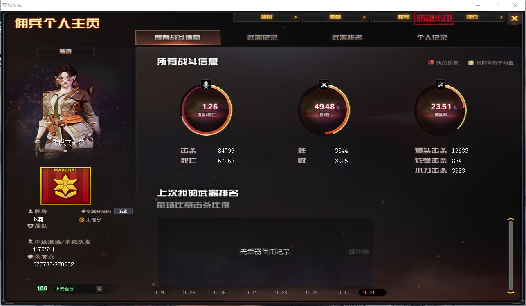The image size is (526, 306).
Task: Open the 个人记录 tab
Action: (x=432, y=38)
